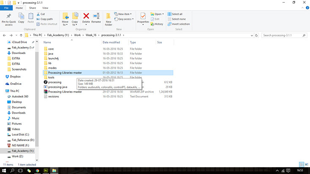Select This PC in navigation pane
Viewport: 310px width, 174px height.
(x=15, y=91)
